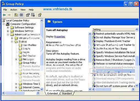140x101 pixels.
Task: Click the Disk Quotas folder icon
Action: [x=20, y=56]
